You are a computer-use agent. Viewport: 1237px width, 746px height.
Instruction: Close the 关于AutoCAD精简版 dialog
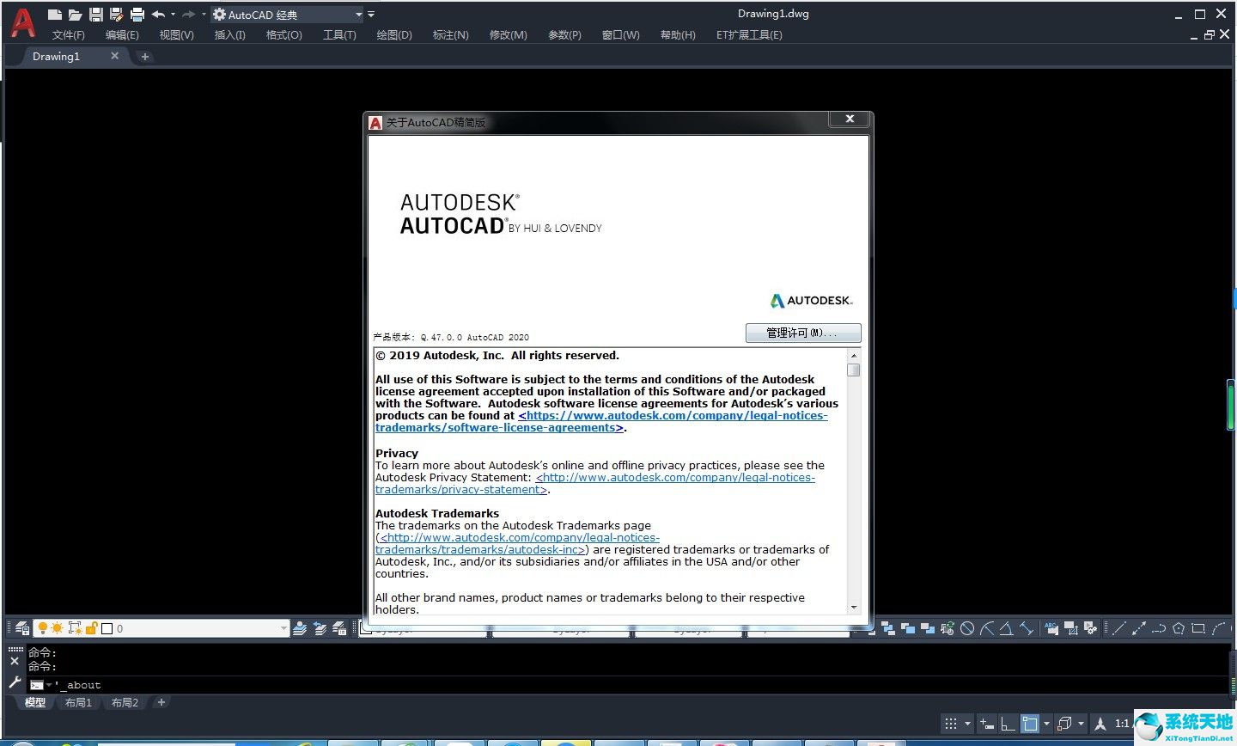(850, 119)
